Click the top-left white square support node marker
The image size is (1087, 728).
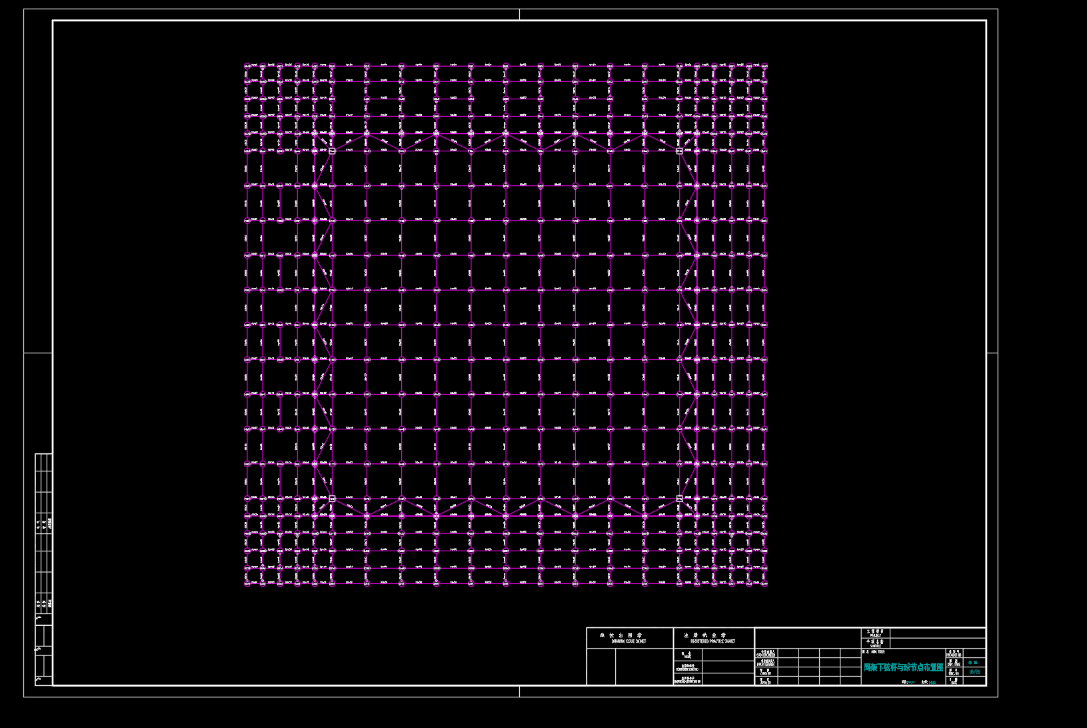pyautogui.click(x=332, y=151)
